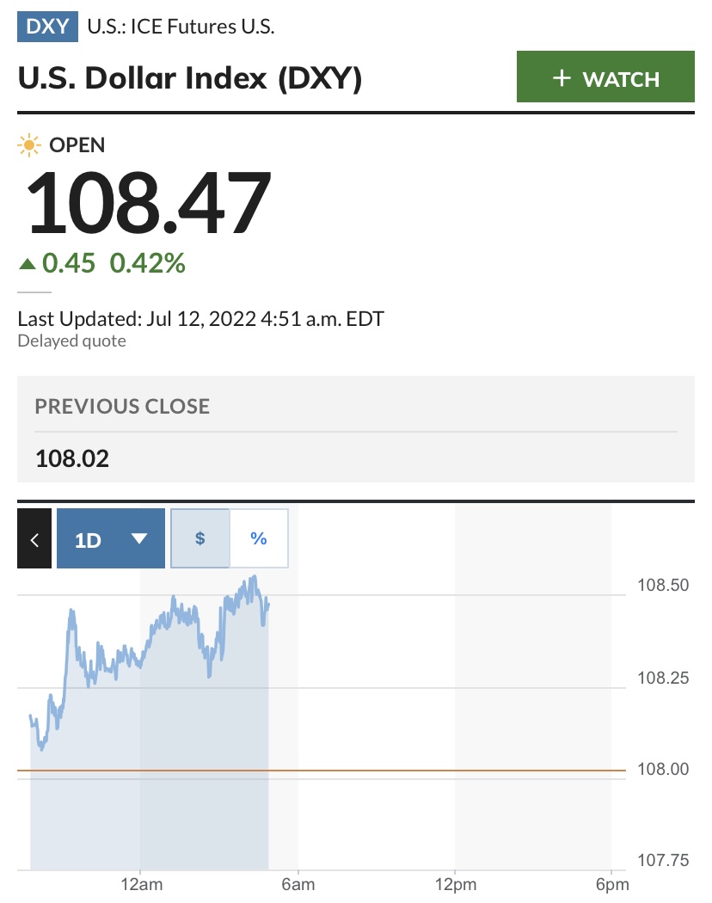
Task: Click the PREVIOUS CLOSE label
Action: pyautogui.click(x=122, y=406)
